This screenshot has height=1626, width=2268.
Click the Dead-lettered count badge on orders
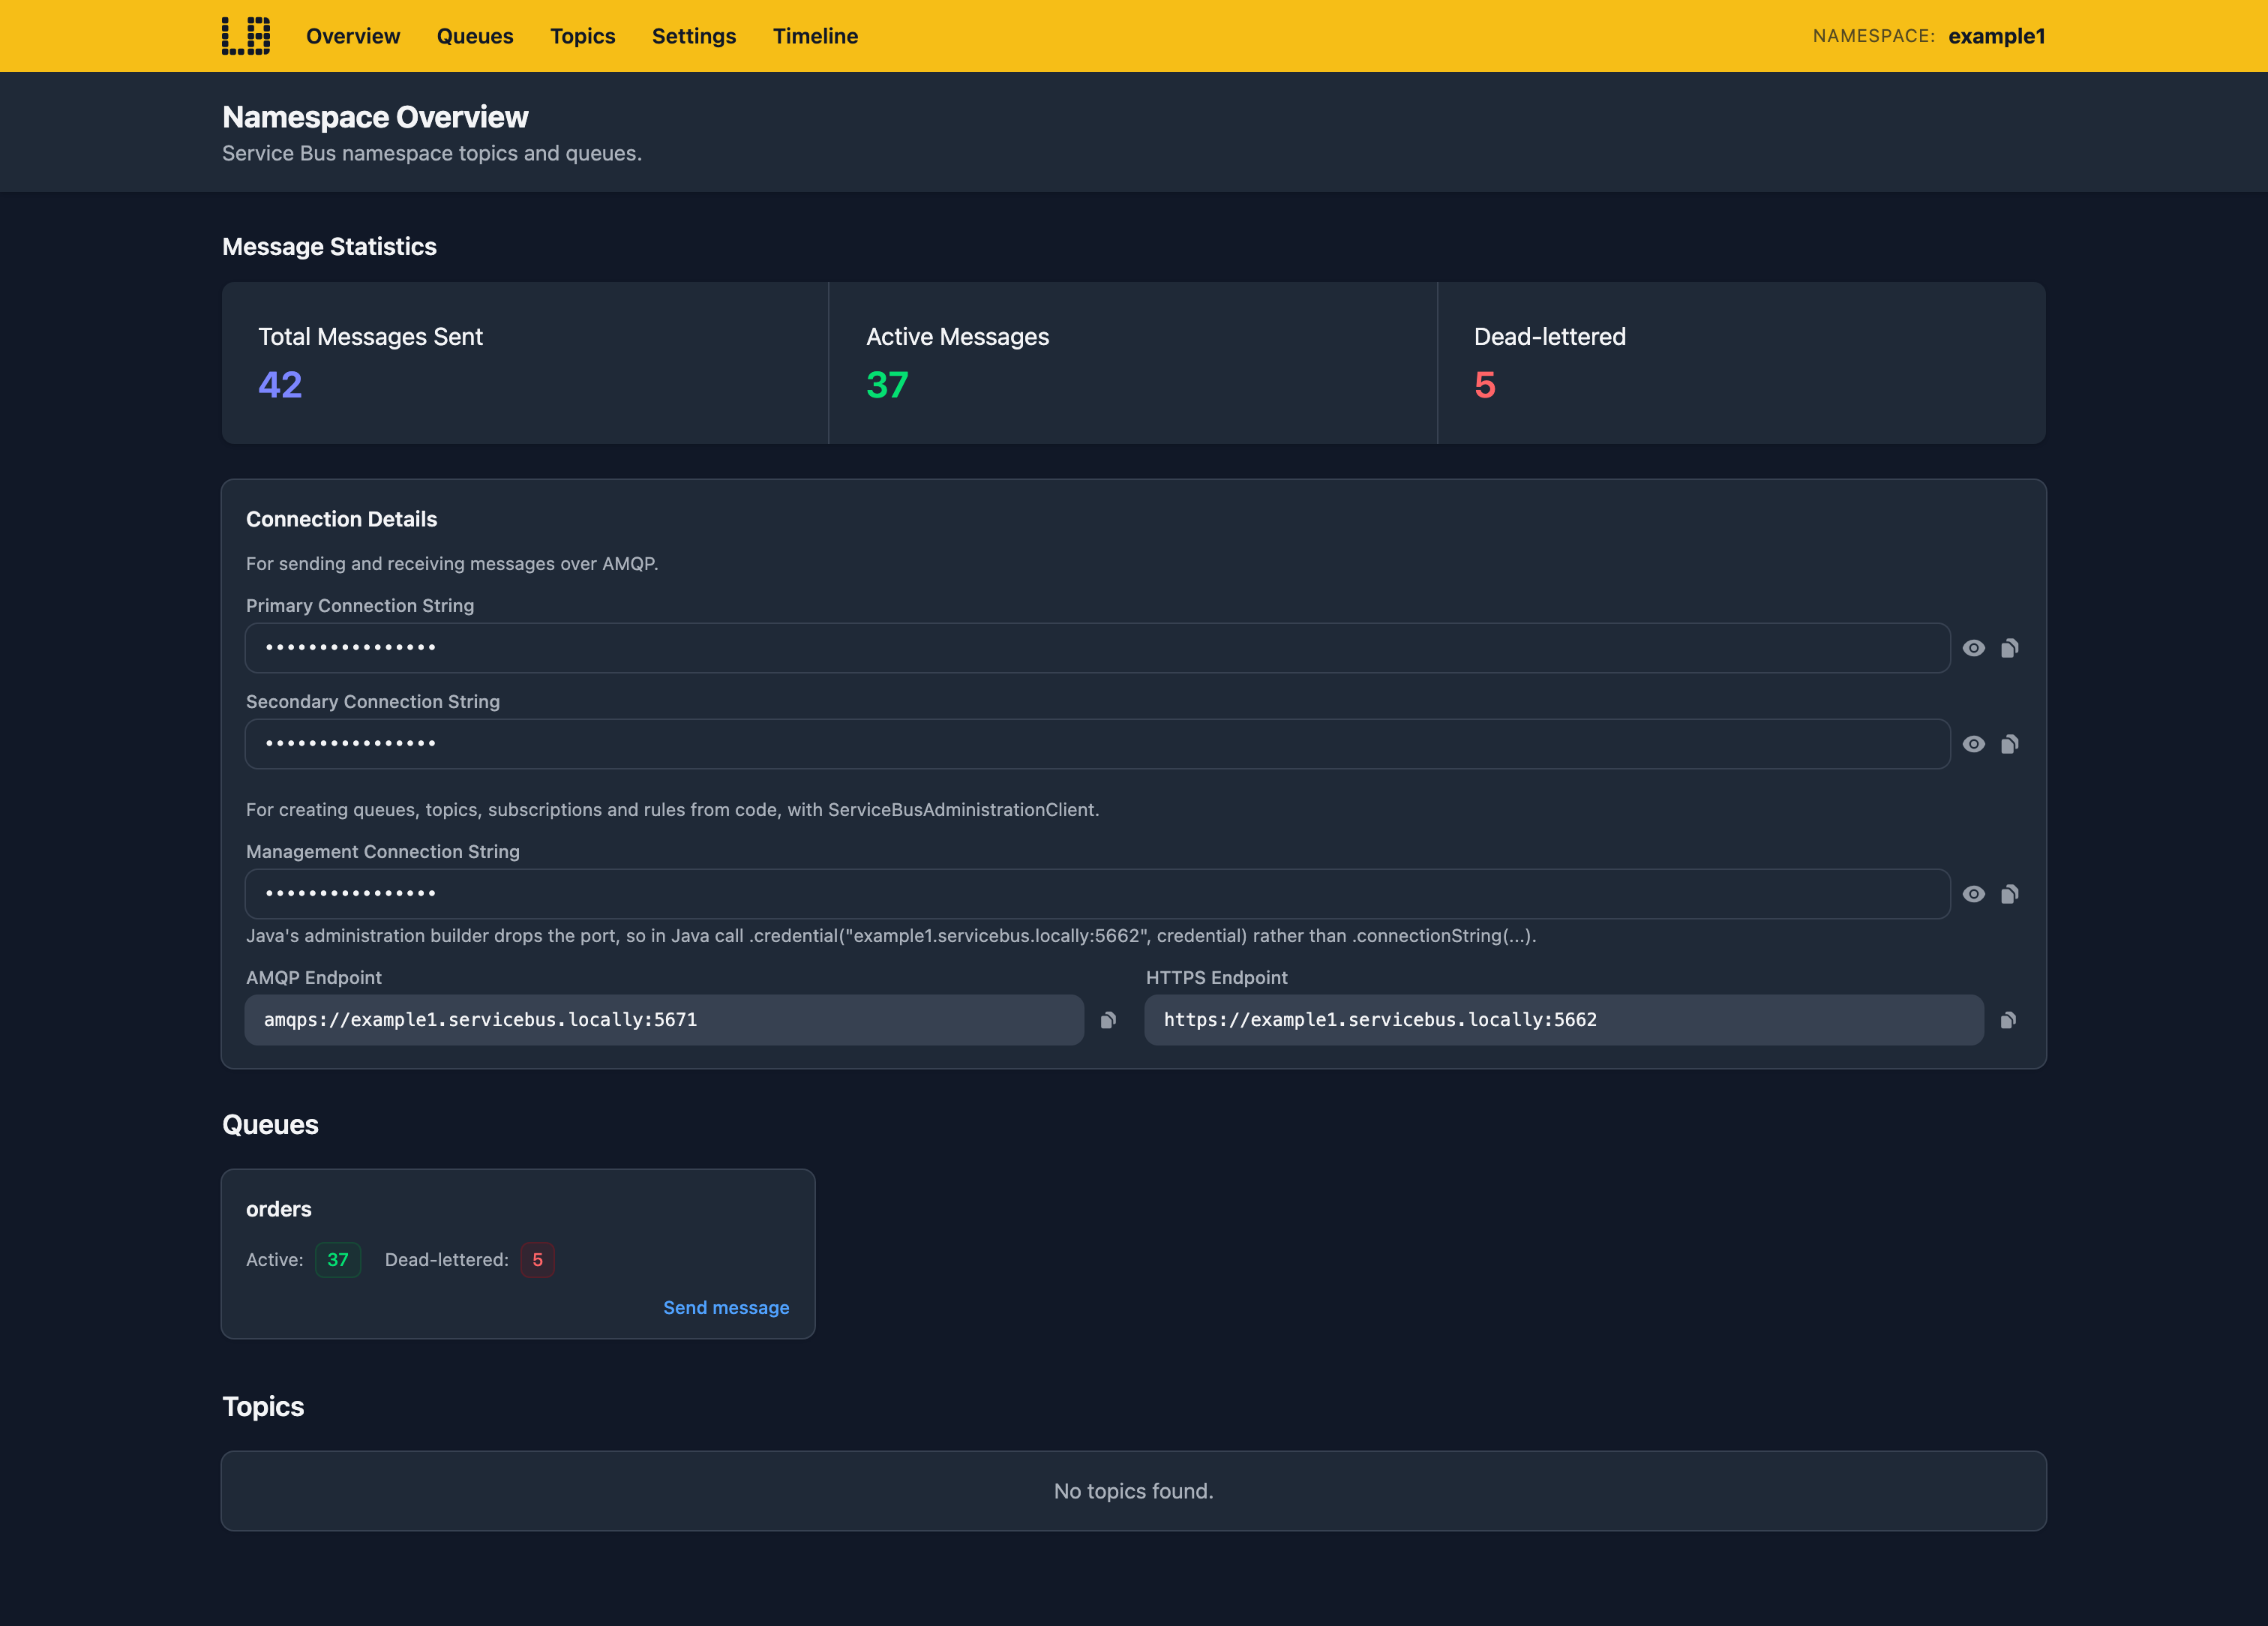click(537, 1260)
